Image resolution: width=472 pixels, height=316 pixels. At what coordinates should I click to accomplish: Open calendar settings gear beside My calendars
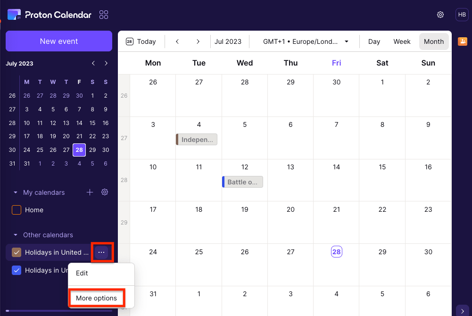click(105, 192)
